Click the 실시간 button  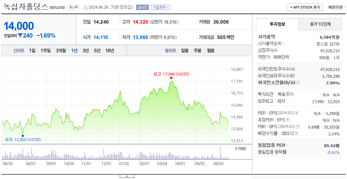(143, 7)
